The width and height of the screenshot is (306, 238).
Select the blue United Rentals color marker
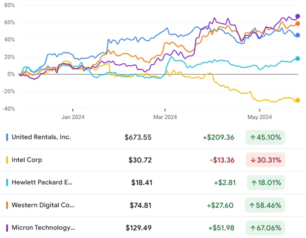coord(7,137)
